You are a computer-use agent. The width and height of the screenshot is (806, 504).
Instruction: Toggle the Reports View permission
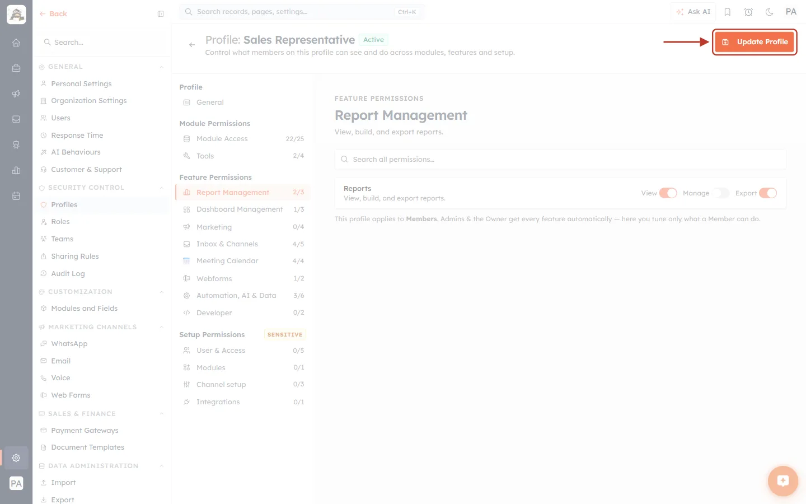tap(668, 193)
